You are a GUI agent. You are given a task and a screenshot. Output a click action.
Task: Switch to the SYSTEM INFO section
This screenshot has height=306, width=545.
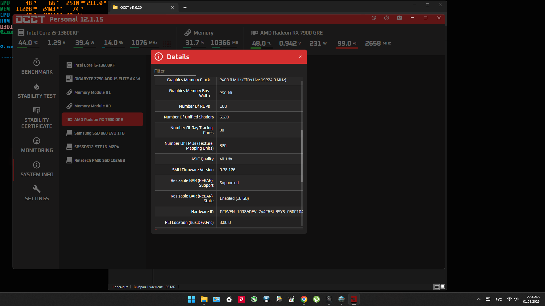pyautogui.click(x=37, y=169)
